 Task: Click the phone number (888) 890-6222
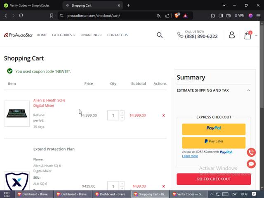201,36
